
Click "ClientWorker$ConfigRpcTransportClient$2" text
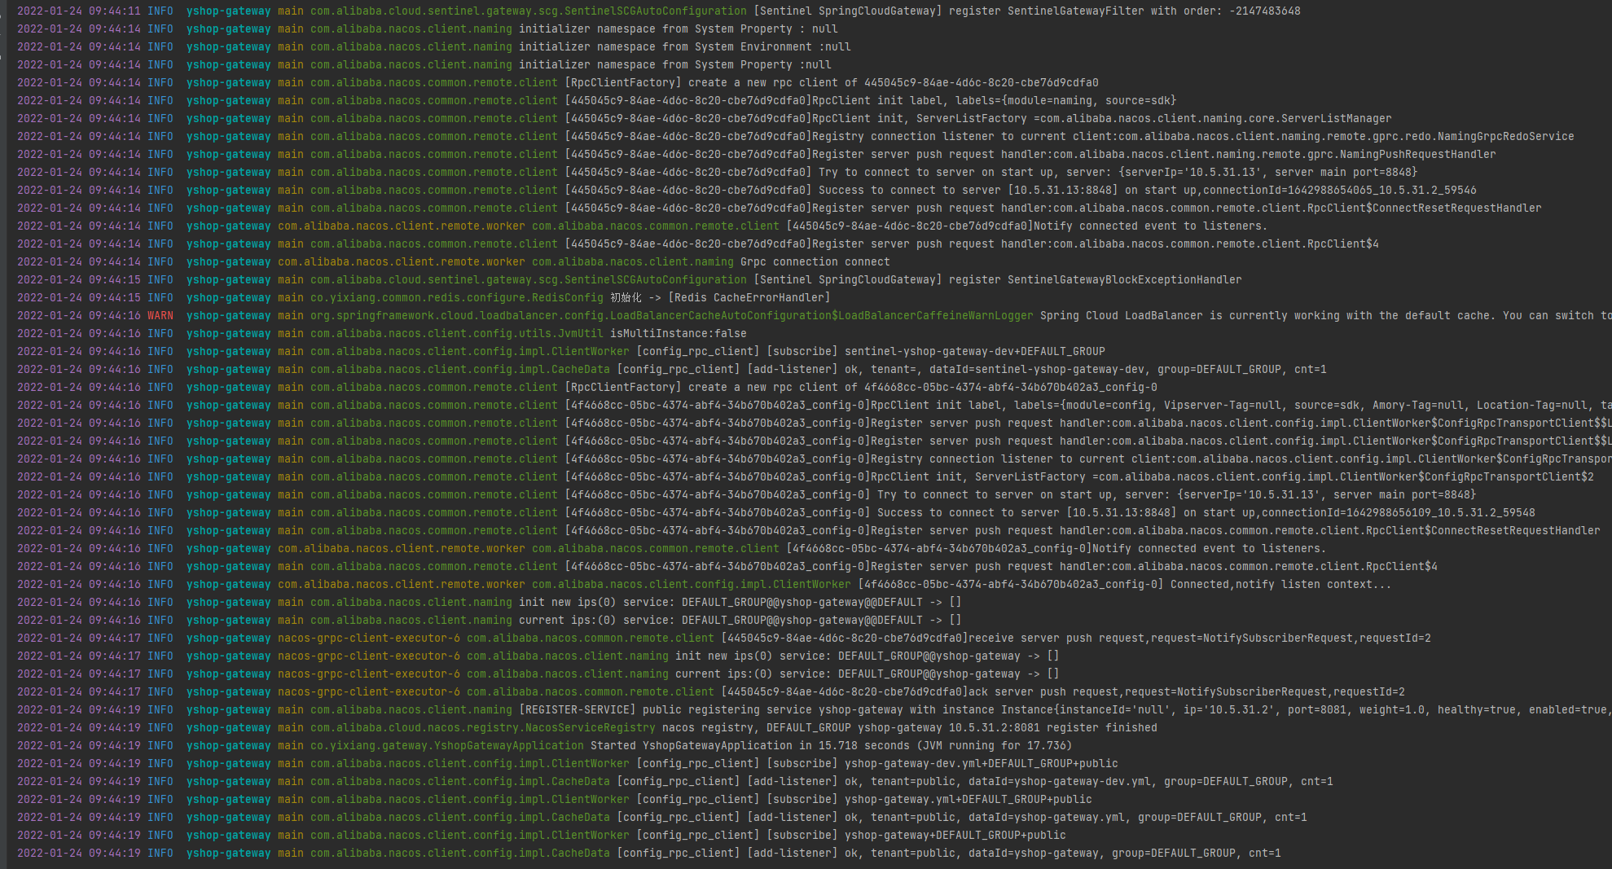pyautogui.click(x=1467, y=476)
